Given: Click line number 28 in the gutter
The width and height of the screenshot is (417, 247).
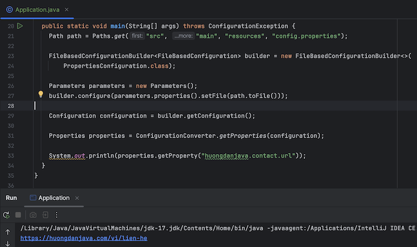Looking at the screenshot, I should point(11,106).
